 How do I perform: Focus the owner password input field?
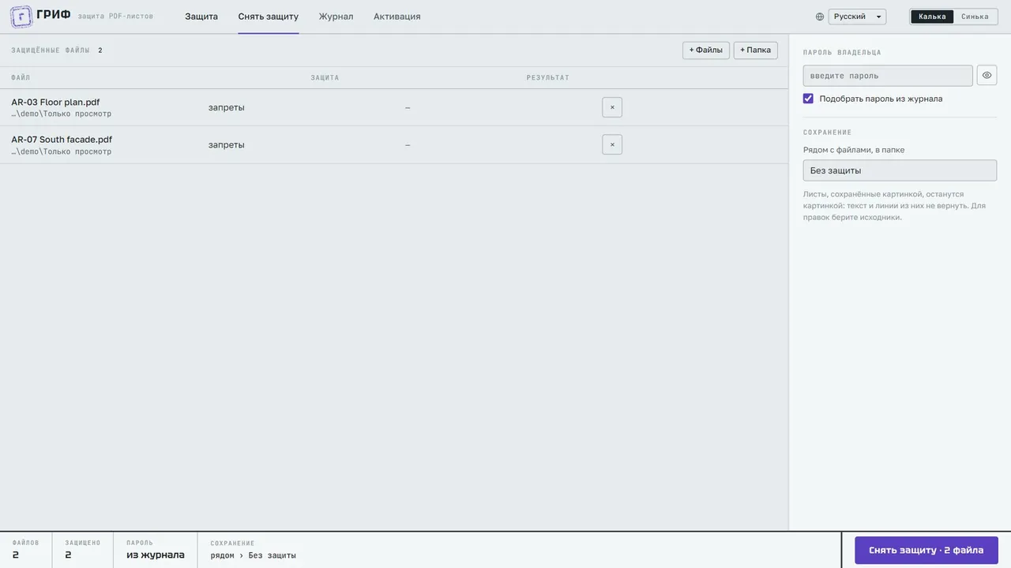click(888, 76)
